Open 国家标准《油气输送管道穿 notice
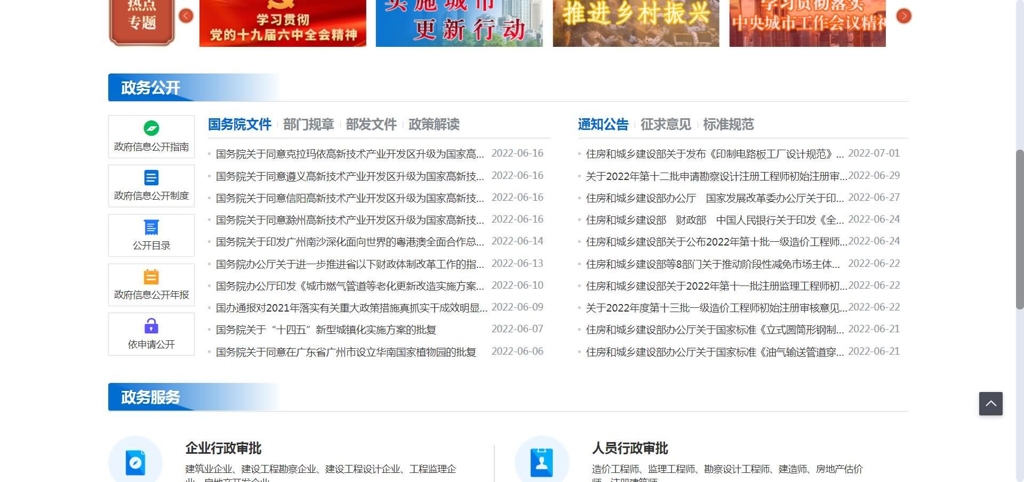The width and height of the screenshot is (1024, 482). pyautogui.click(x=715, y=352)
